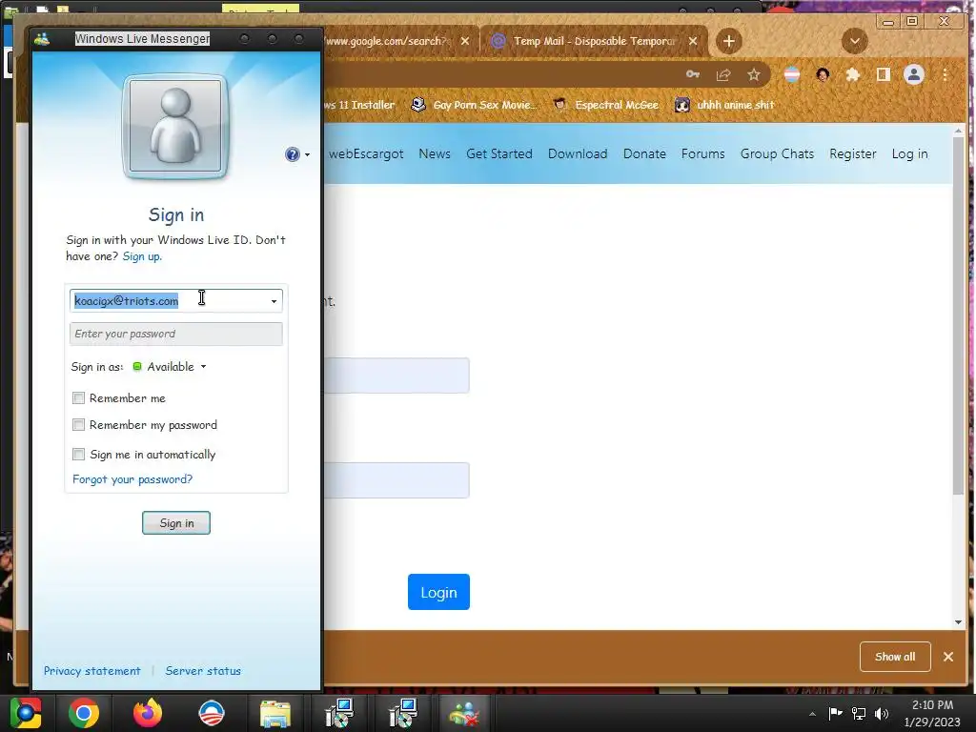976x732 pixels.
Task: Open Forums in the site navbar
Action: [702, 153]
